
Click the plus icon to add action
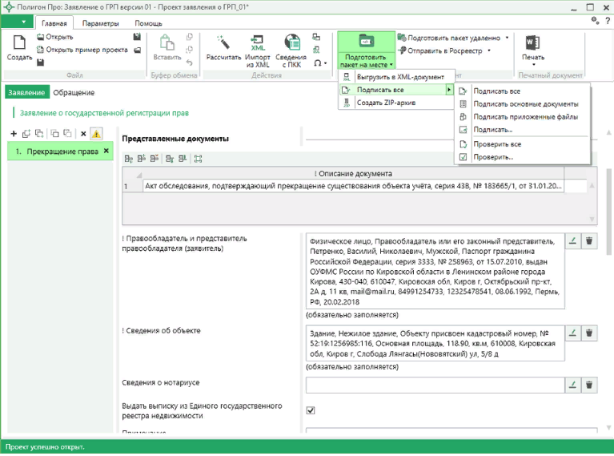14,133
